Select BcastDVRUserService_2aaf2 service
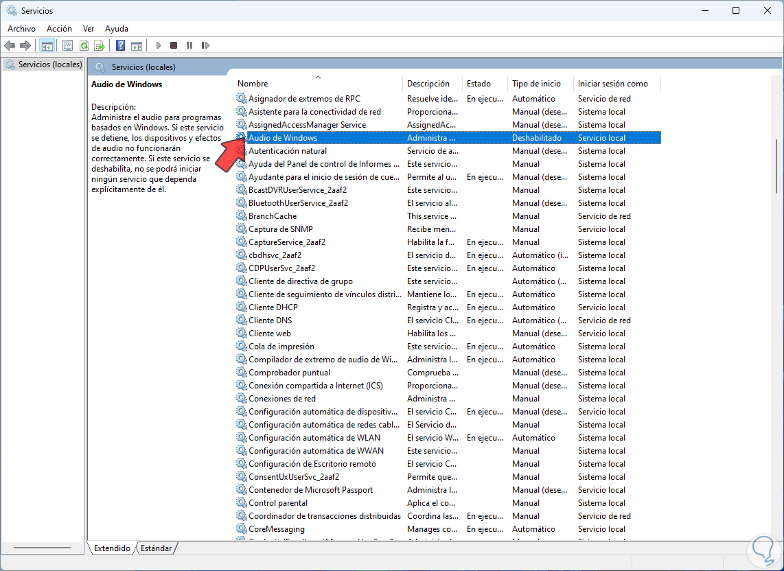This screenshot has height=571, width=784. click(448, 189)
